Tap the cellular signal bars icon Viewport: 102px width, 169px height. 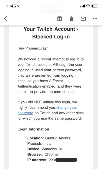pos(83,6)
